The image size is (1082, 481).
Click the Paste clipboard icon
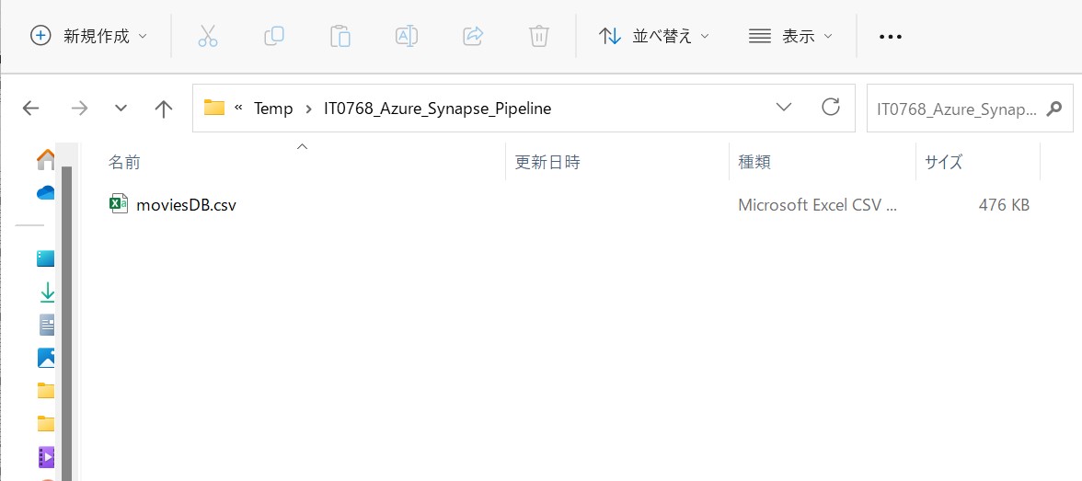pyautogui.click(x=340, y=36)
